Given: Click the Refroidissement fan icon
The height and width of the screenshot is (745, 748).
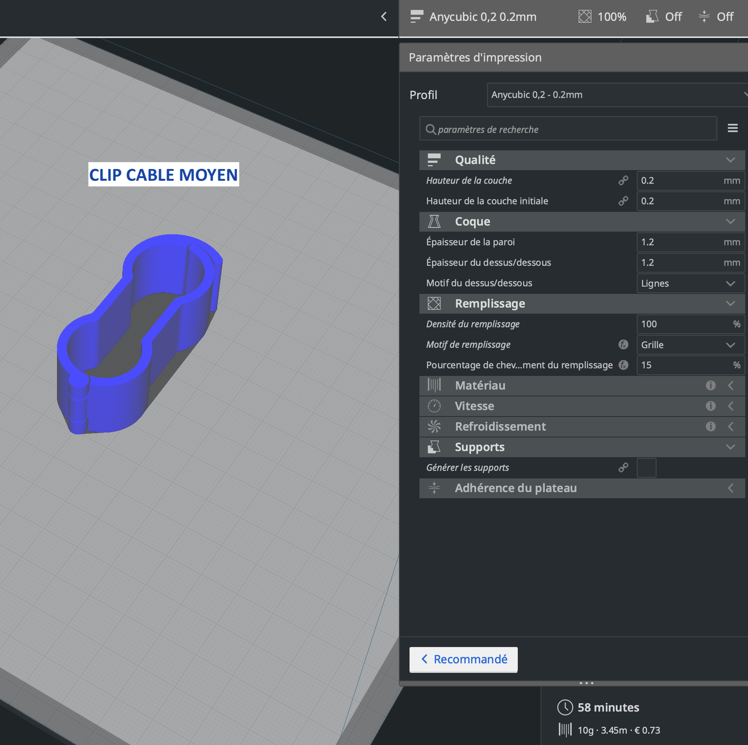Looking at the screenshot, I should [x=434, y=426].
